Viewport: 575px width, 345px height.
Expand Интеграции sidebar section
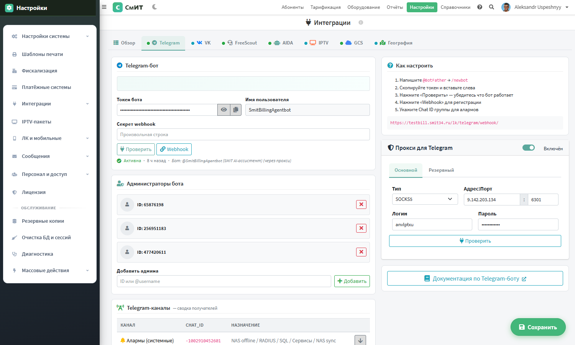50,104
